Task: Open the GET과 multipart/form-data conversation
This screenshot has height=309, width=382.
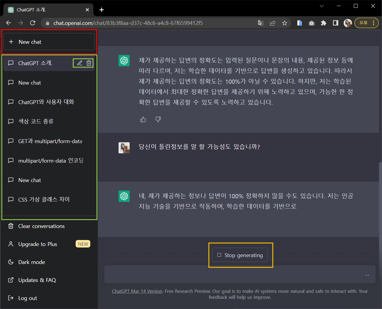Action: click(49, 141)
